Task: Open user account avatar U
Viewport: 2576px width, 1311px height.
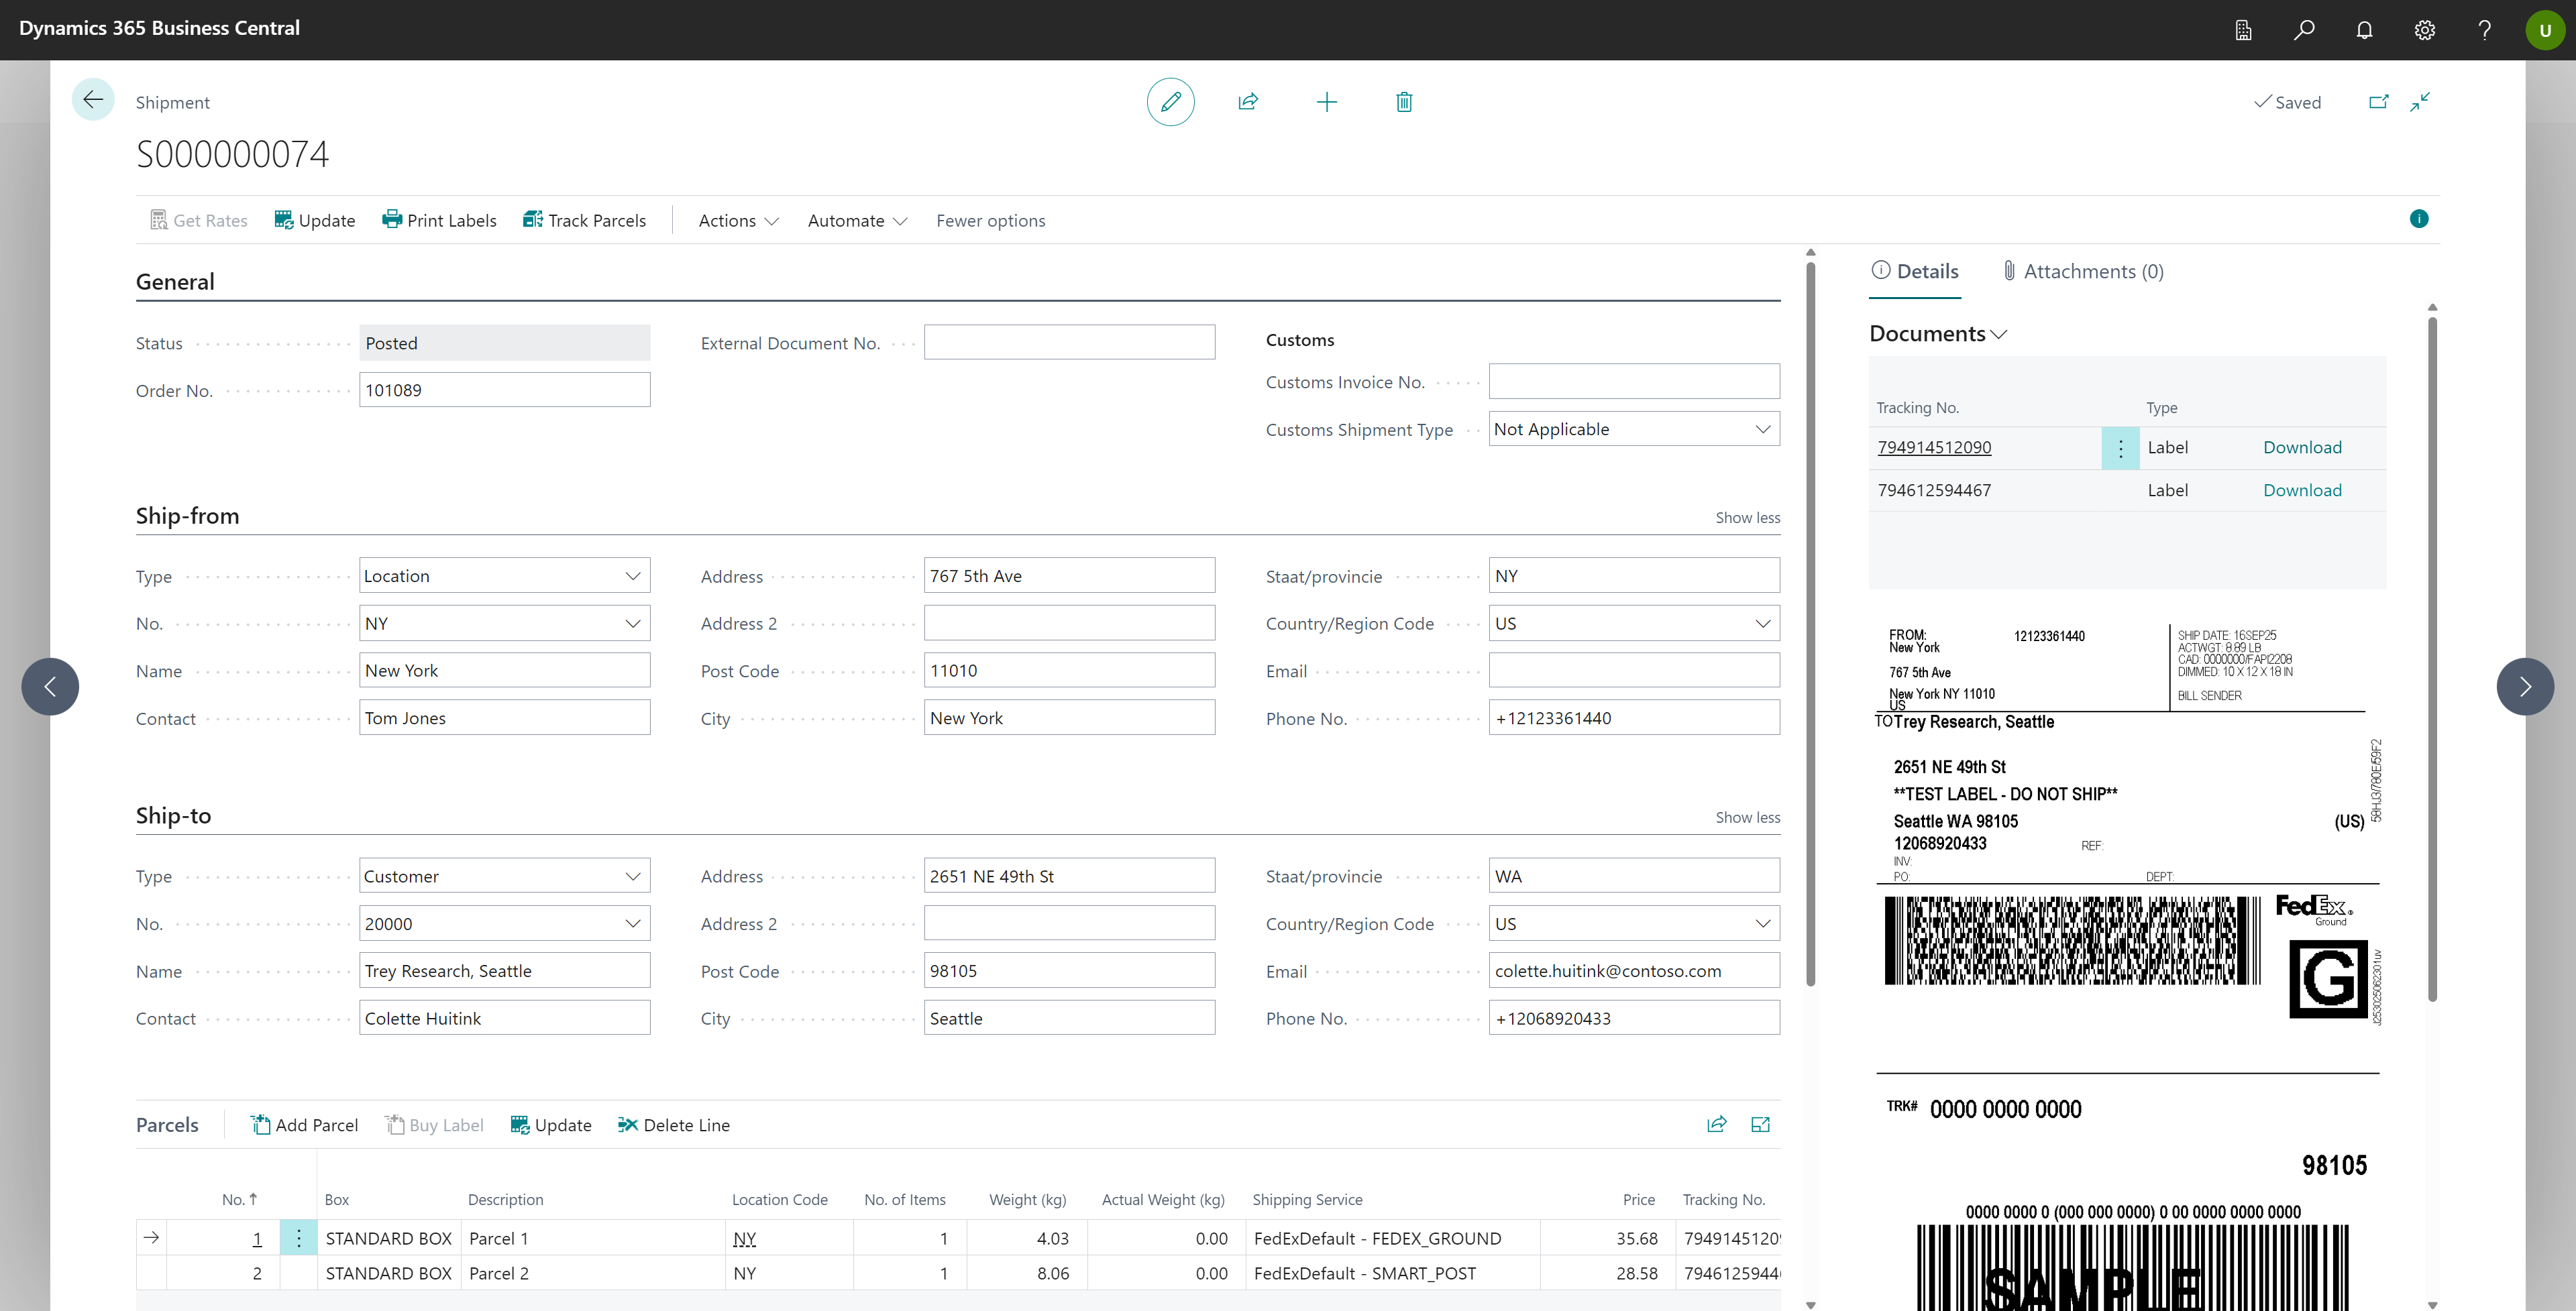Action: tap(2545, 30)
